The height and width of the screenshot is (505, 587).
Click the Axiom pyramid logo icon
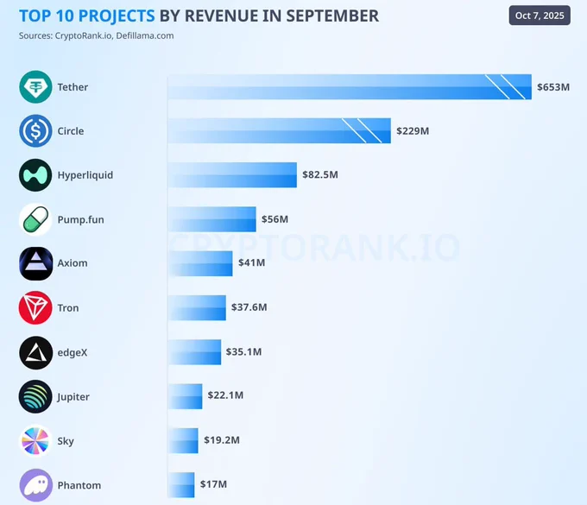35,263
